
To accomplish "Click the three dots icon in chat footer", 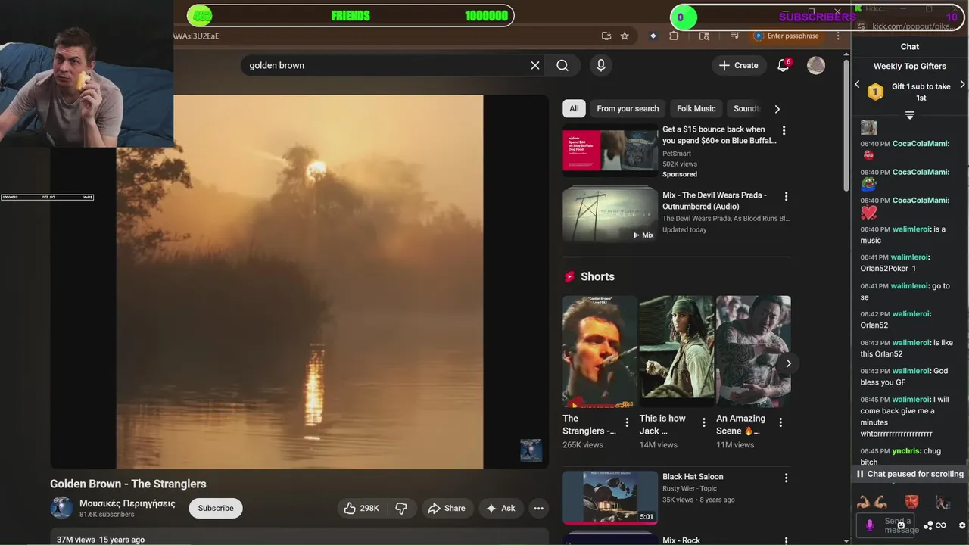I will 928,525.
